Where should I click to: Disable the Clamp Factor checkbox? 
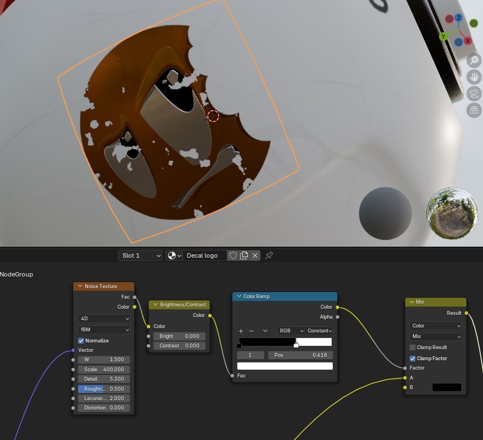pos(413,359)
